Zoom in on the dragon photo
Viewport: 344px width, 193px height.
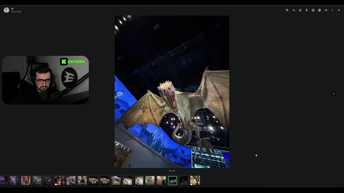(x=287, y=10)
